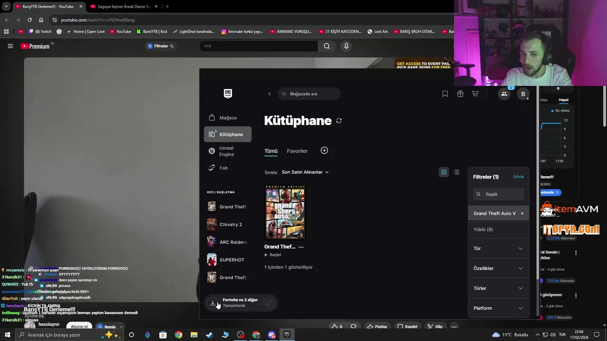This screenshot has width=607, height=341.
Task: Reset filters with Sıfırla
Action: (x=518, y=177)
